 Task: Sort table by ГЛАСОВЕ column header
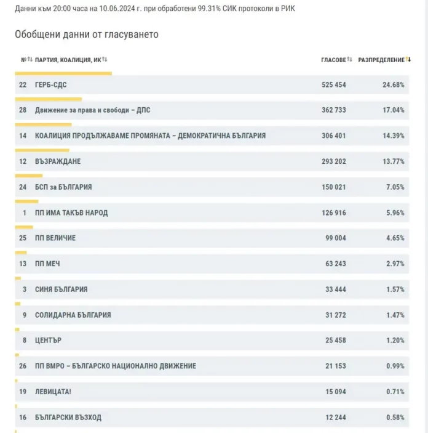(333, 60)
